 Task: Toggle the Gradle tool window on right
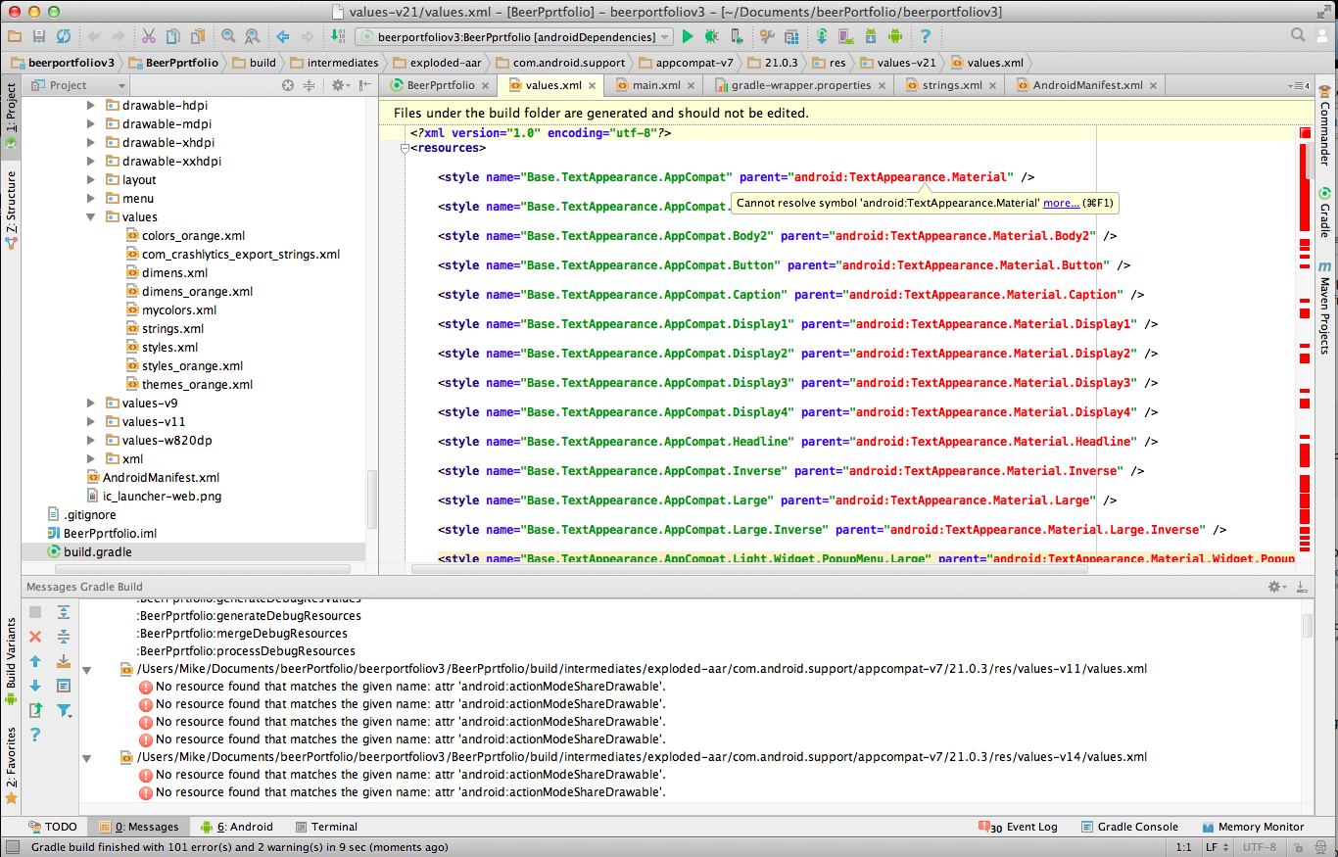pyautogui.click(x=1324, y=214)
